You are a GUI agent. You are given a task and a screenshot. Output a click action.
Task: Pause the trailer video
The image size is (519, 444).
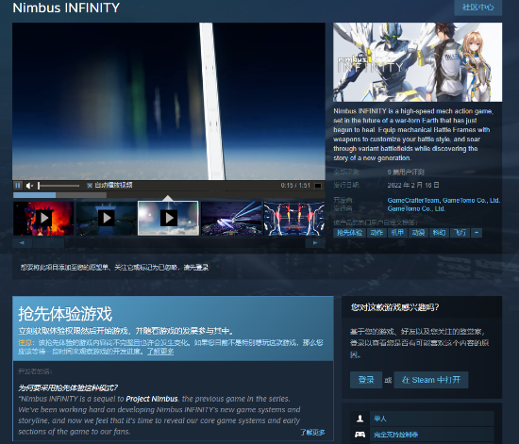(18, 186)
